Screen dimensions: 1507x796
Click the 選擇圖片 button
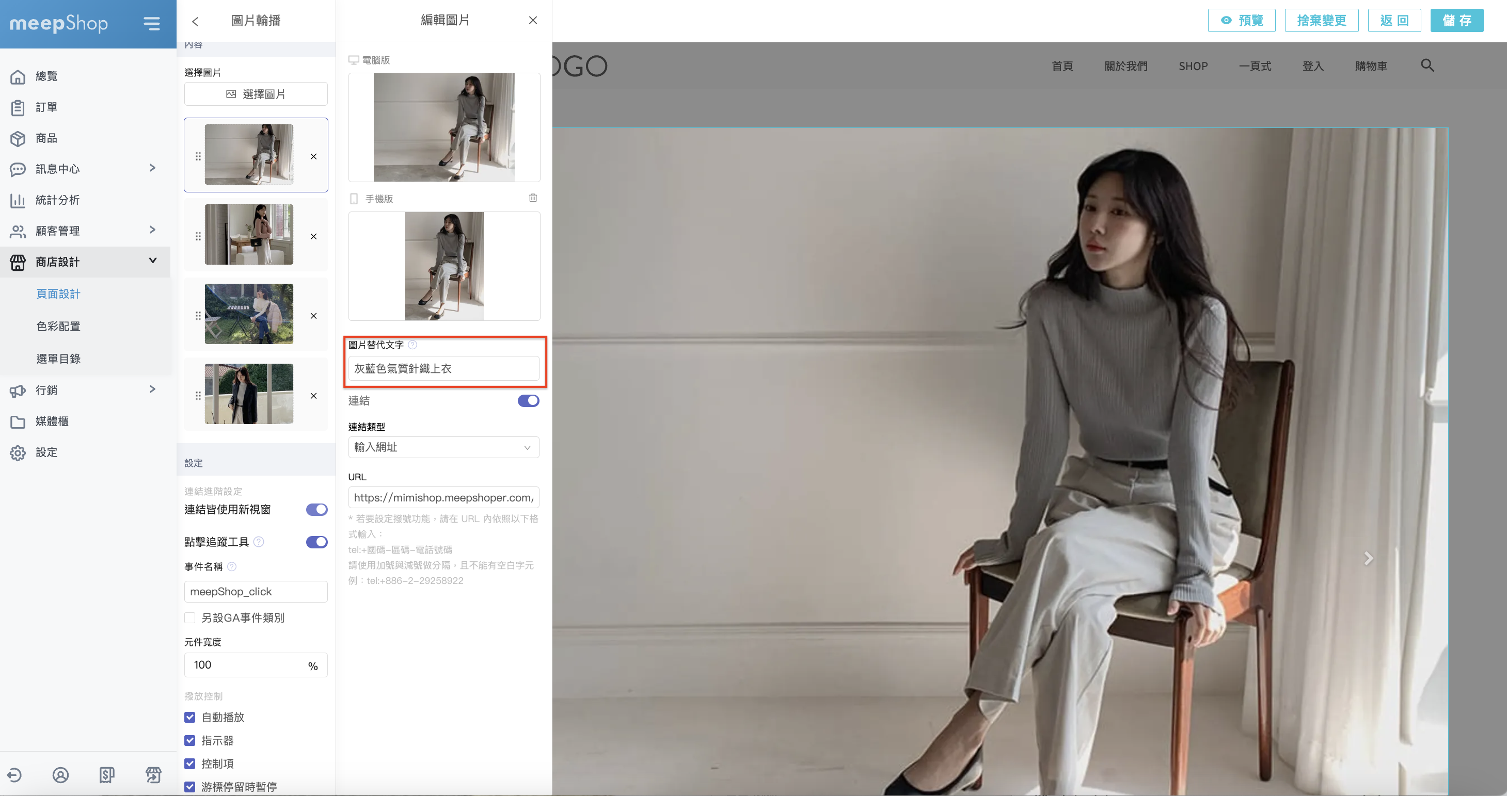(256, 94)
